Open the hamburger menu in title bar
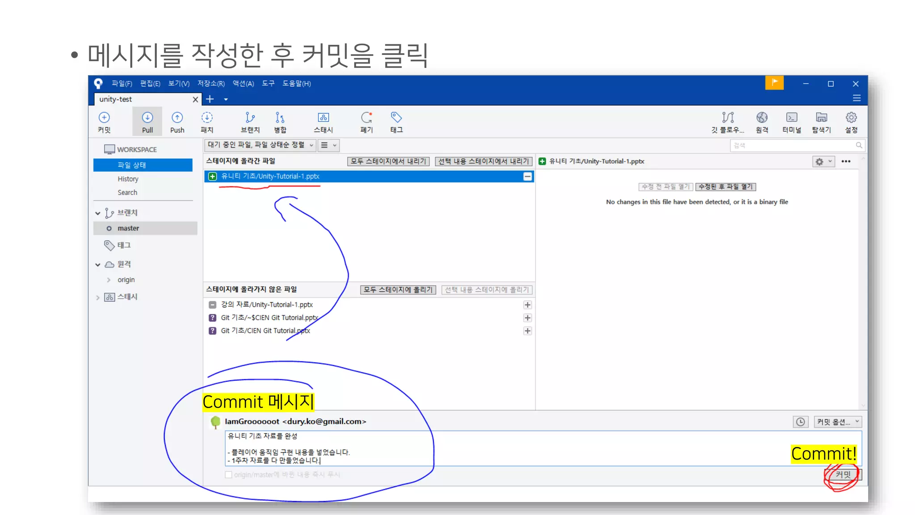 tap(856, 98)
